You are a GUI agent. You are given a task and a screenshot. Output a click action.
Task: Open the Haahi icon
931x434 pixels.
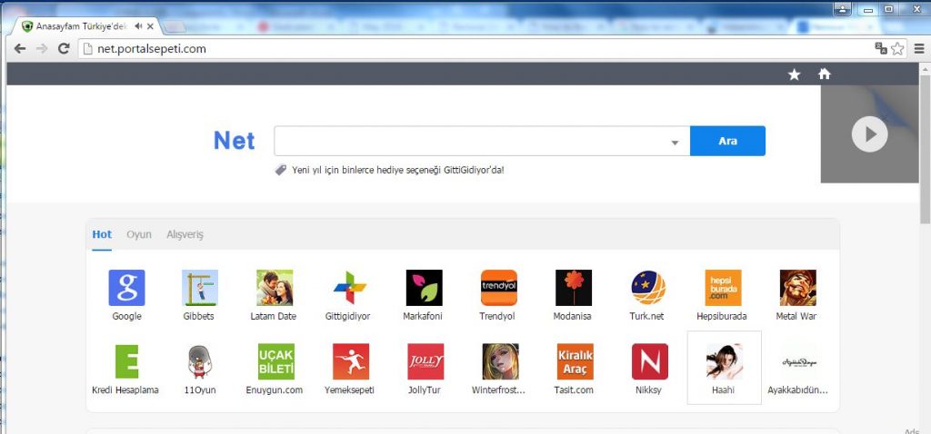(725, 361)
